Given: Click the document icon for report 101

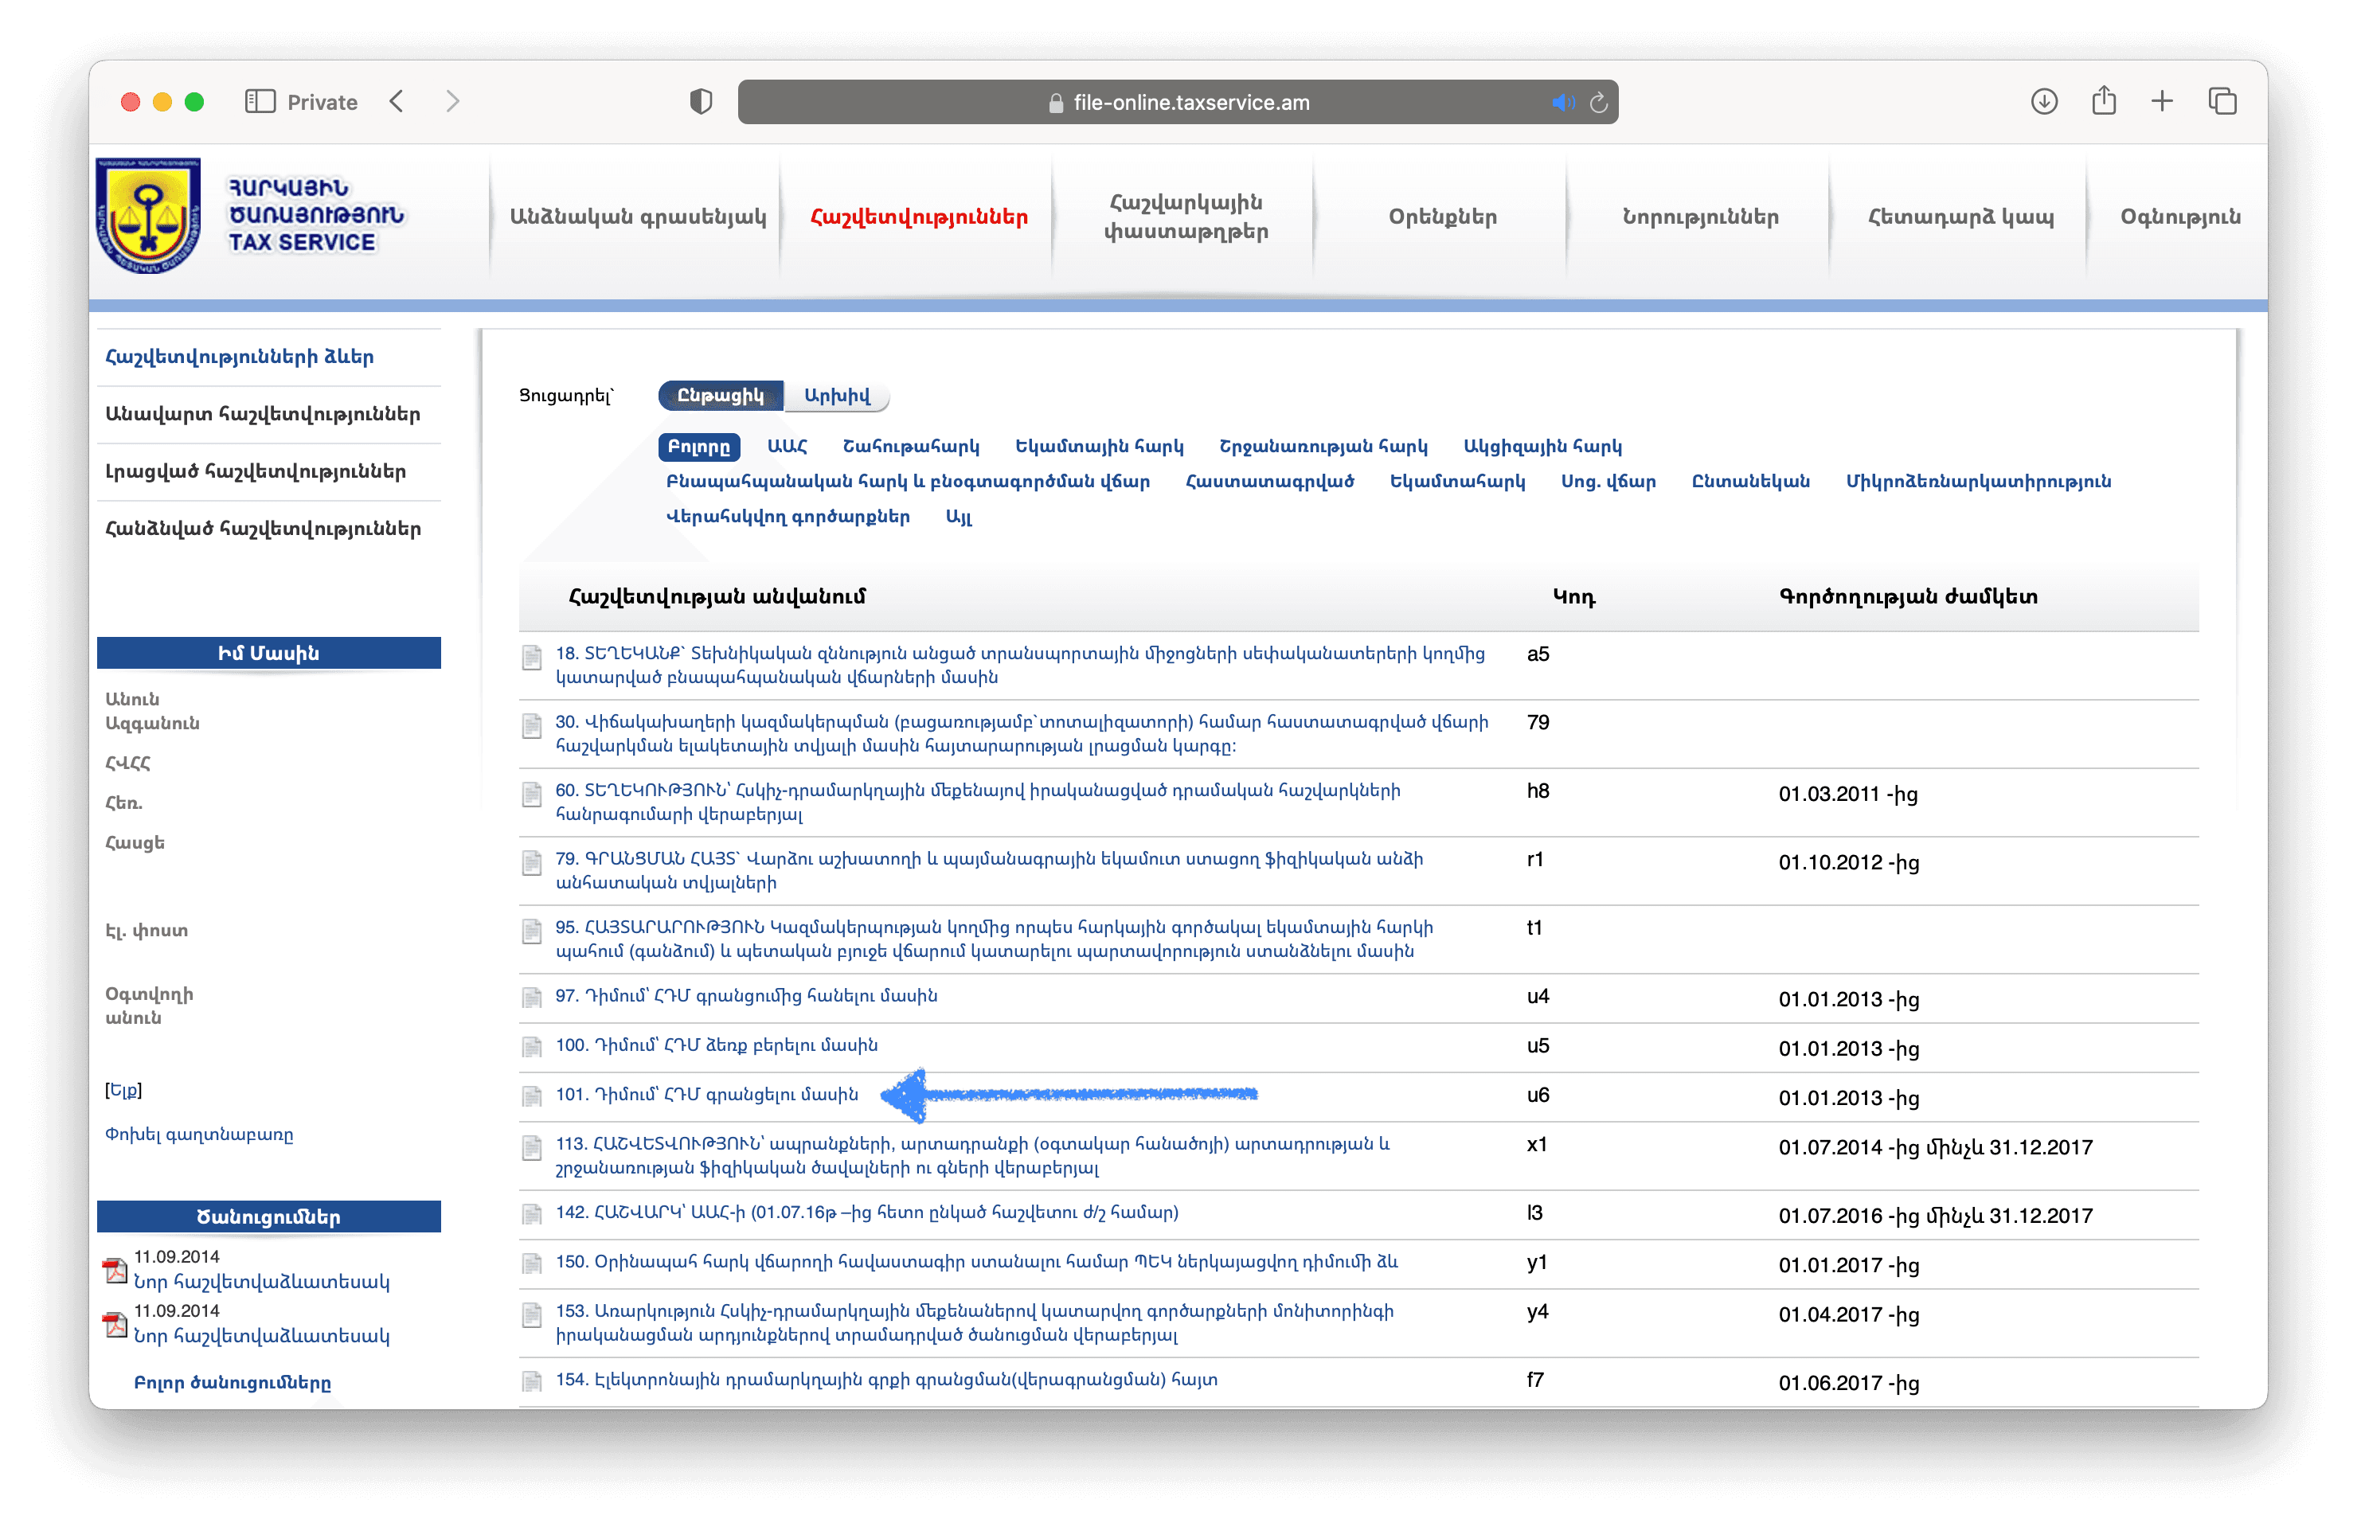Looking at the screenshot, I should tap(532, 1095).
